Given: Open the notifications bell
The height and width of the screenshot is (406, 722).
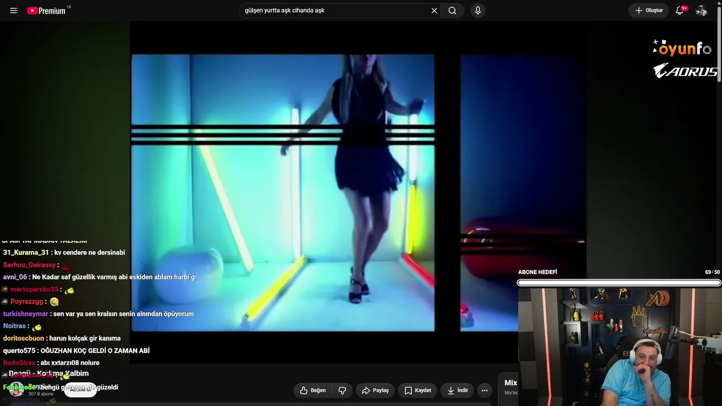Looking at the screenshot, I should 680,11.
